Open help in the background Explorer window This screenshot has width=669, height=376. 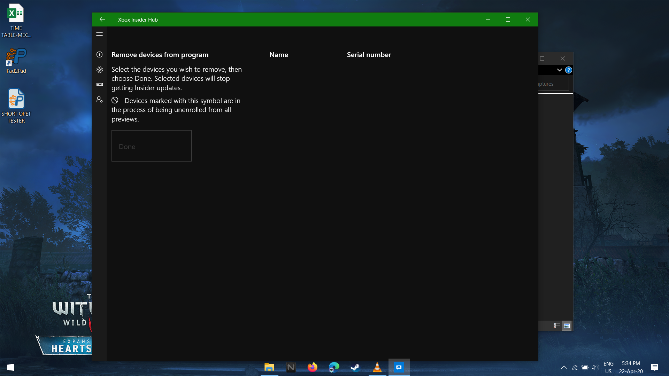(x=569, y=70)
